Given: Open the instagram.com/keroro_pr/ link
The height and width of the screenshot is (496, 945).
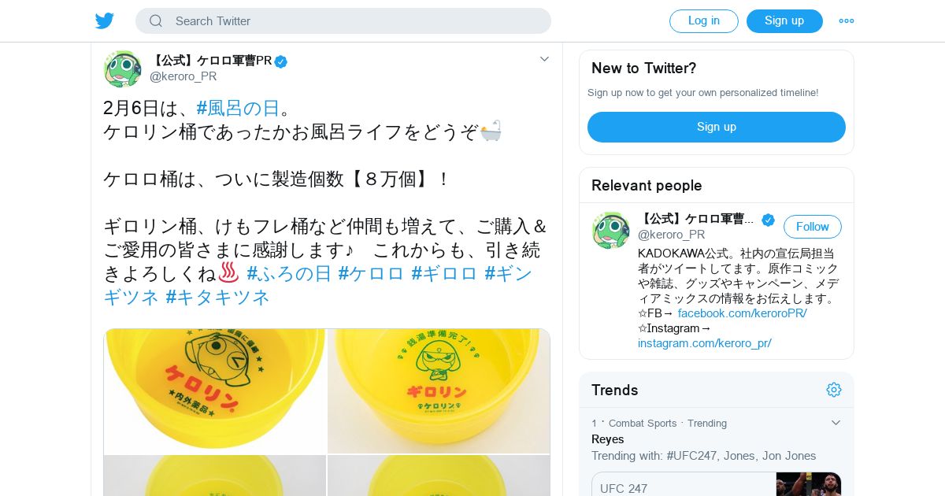Looking at the screenshot, I should [705, 343].
